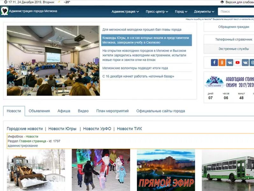Click the countdown value 07 дней

(210, 98)
